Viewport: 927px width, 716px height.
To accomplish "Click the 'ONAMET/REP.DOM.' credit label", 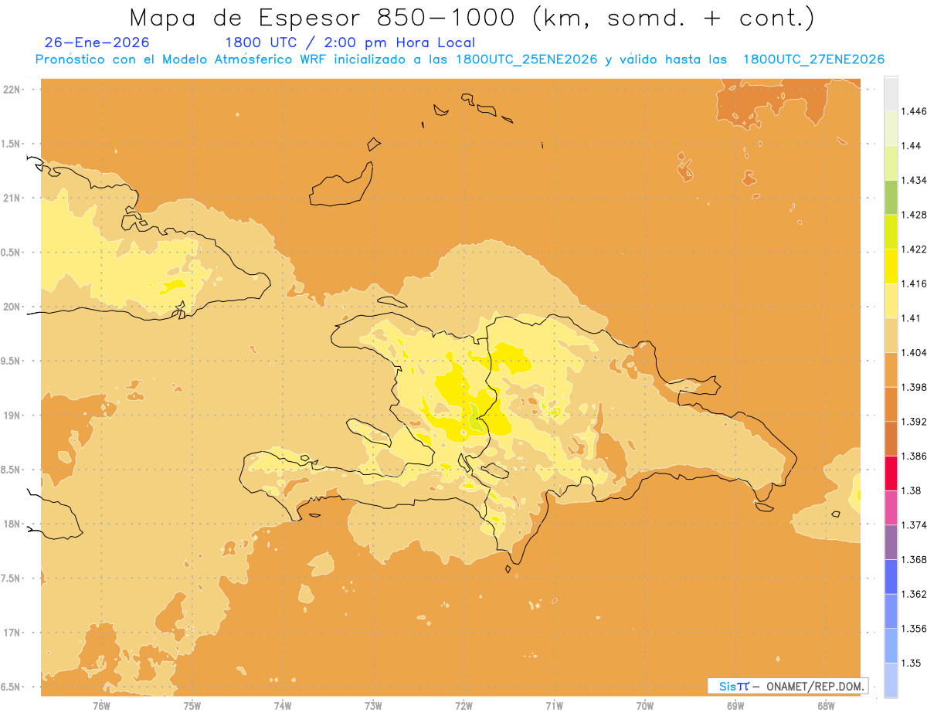I will 815,686.
